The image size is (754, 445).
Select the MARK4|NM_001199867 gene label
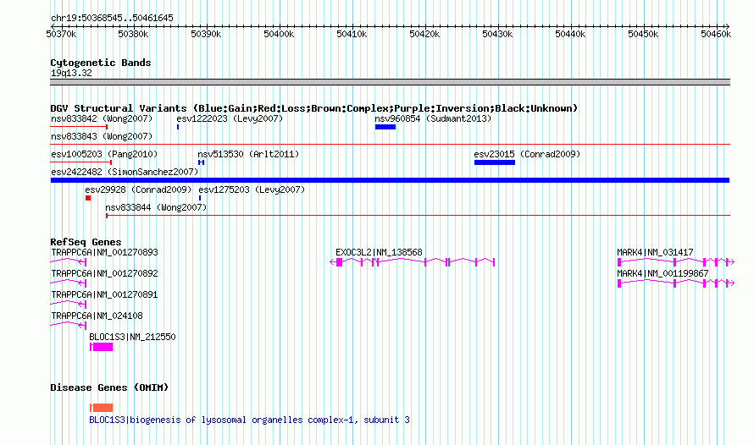click(663, 273)
